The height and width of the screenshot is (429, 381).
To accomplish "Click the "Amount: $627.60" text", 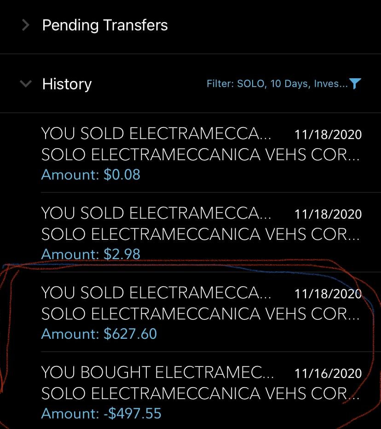I will pyautogui.click(x=99, y=334).
